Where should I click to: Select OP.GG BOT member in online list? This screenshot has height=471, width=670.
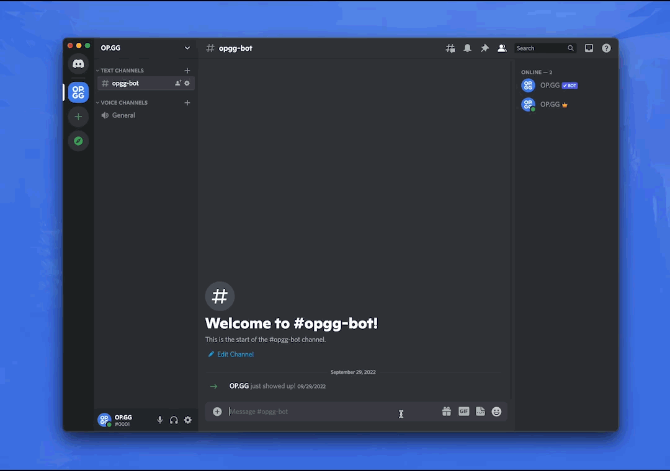(x=565, y=86)
